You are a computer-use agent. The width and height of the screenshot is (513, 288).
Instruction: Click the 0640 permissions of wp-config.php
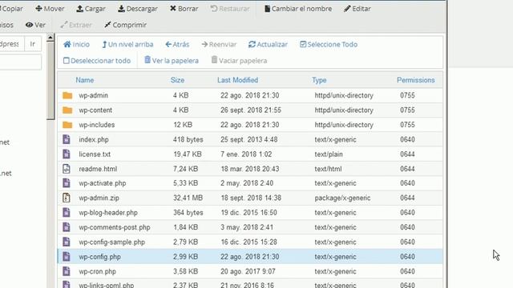point(407,257)
